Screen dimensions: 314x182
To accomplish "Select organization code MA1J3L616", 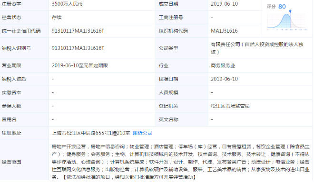I will [224, 31].
